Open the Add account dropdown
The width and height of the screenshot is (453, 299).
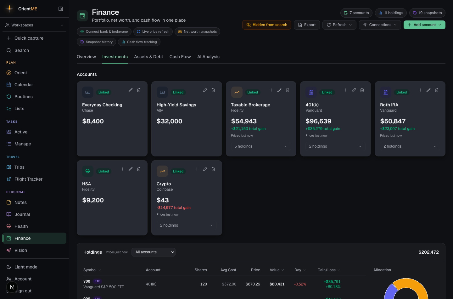pyautogui.click(x=424, y=25)
